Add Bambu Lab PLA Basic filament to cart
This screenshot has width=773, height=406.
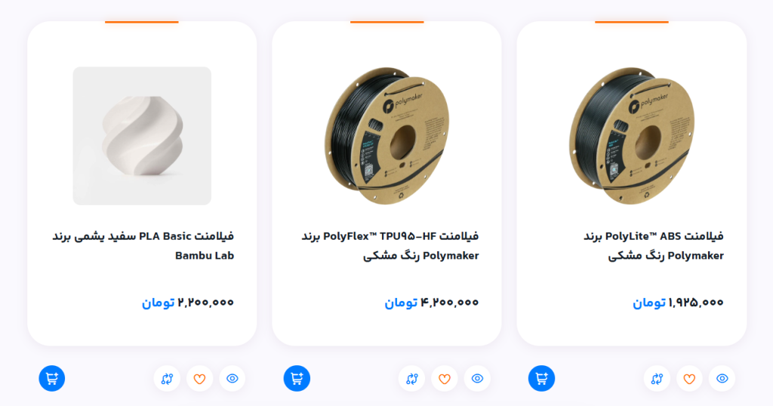[x=52, y=378]
